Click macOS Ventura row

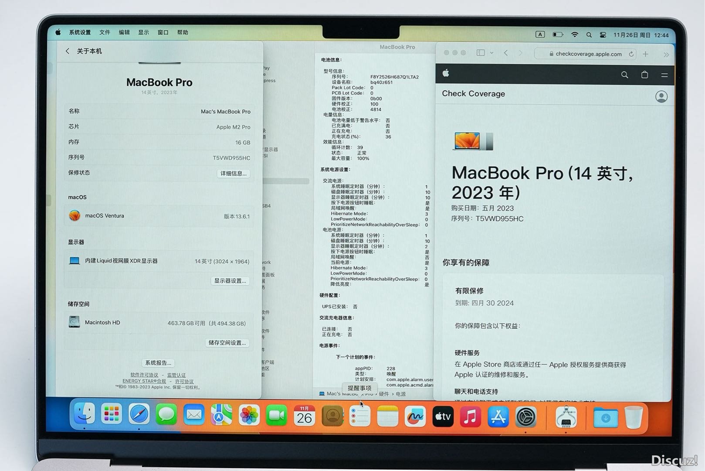point(159,215)
